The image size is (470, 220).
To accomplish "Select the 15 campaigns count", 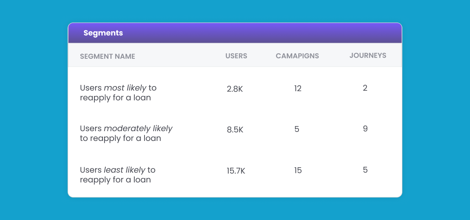I will click(x=298, y=170).
